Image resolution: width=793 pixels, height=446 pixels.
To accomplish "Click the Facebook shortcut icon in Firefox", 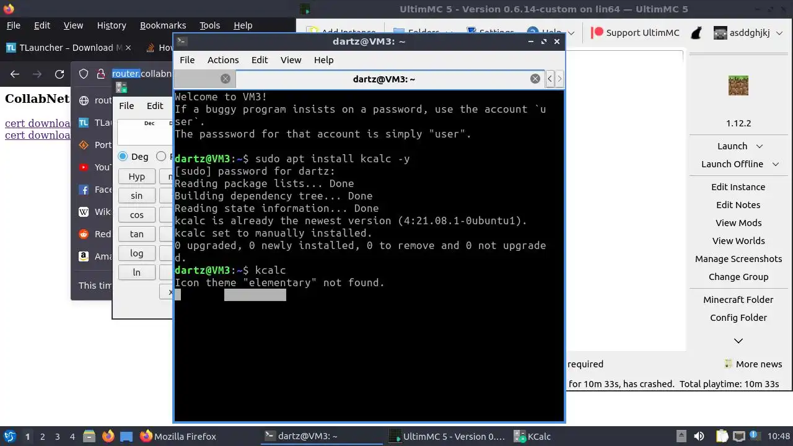I will point(84,190).
